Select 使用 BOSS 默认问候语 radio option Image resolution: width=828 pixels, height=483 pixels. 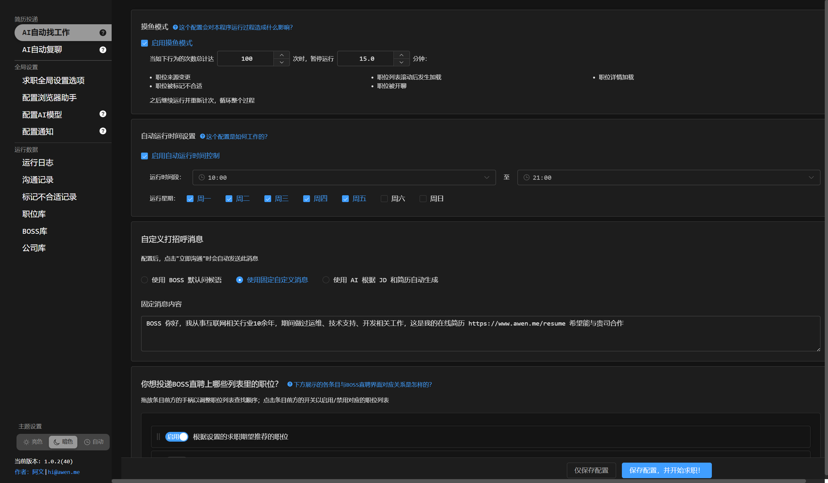(144, 280)
